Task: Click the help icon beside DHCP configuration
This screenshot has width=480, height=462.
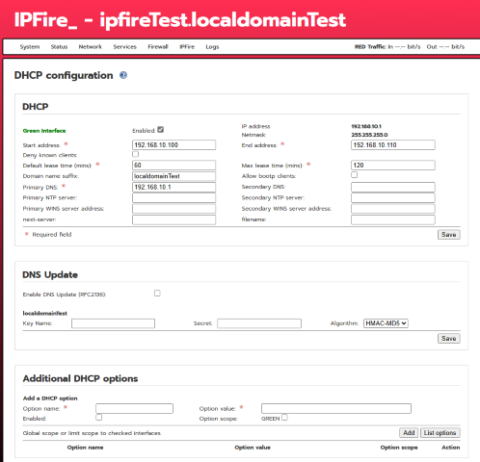Action: coord(123,75)
